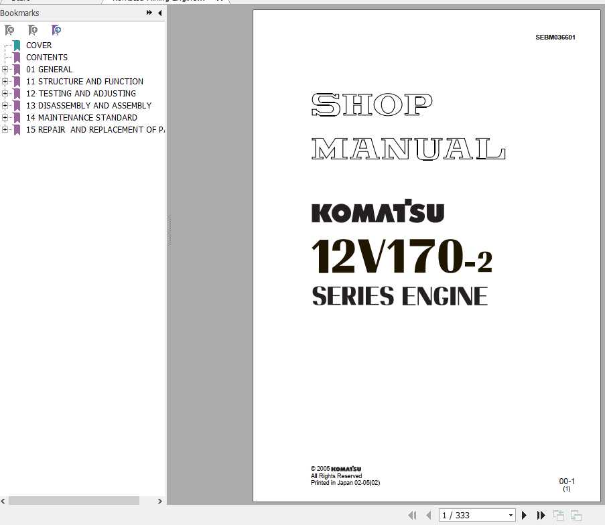Click the next view icon
The height and width of the screenshot is (525, 605).
coord(576,516)
